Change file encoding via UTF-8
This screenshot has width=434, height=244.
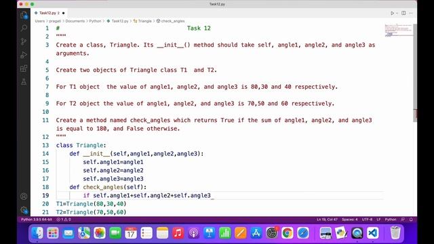pyautogui.click(x=367, y=220)
